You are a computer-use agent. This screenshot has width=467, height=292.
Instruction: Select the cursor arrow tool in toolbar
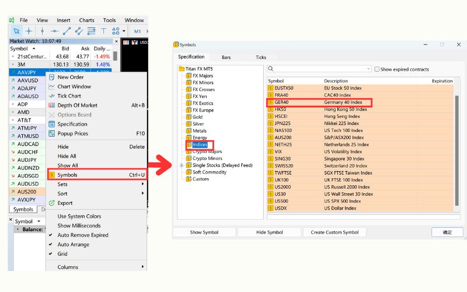16,32
